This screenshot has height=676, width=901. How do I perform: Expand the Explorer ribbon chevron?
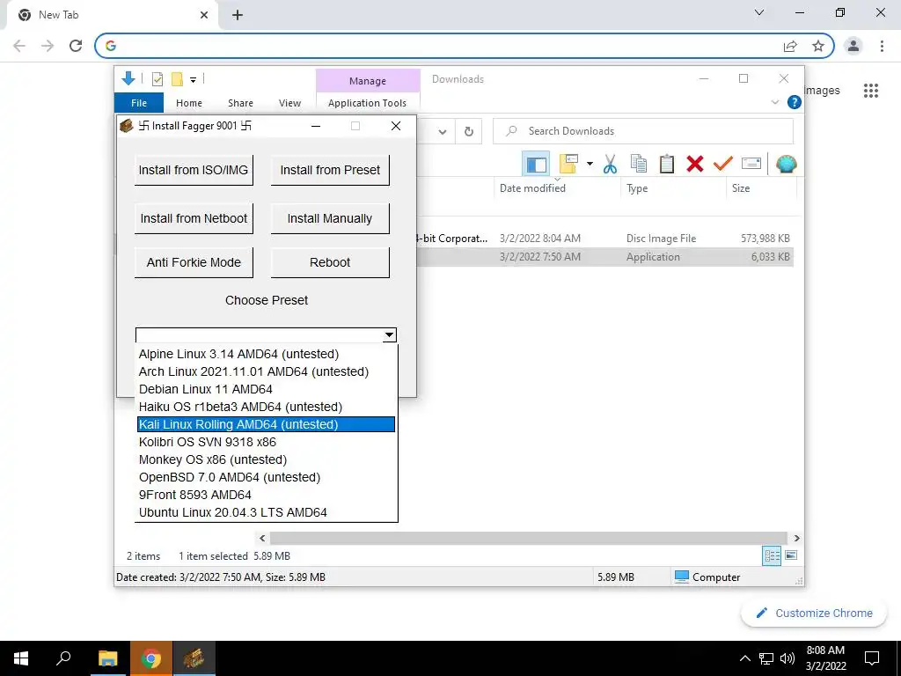pyautogui.click(x=774, y=102)
